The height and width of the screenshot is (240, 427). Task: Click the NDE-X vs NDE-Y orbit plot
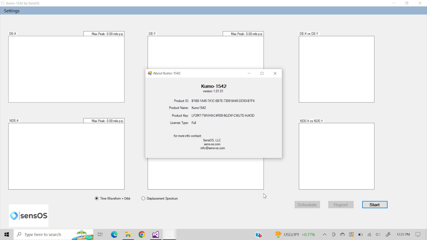click(336, 156)
